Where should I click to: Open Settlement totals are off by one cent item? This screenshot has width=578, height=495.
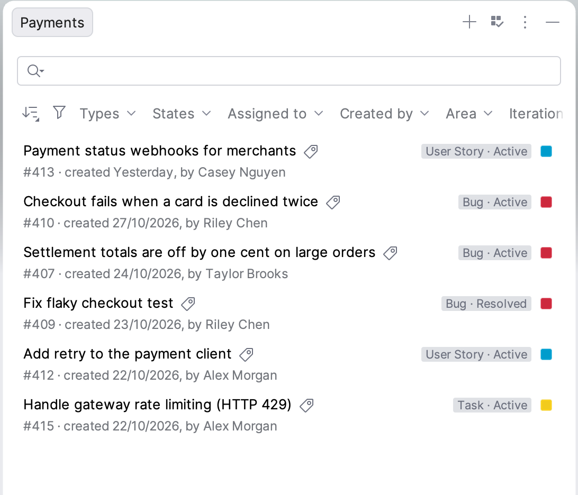[200, 253]
